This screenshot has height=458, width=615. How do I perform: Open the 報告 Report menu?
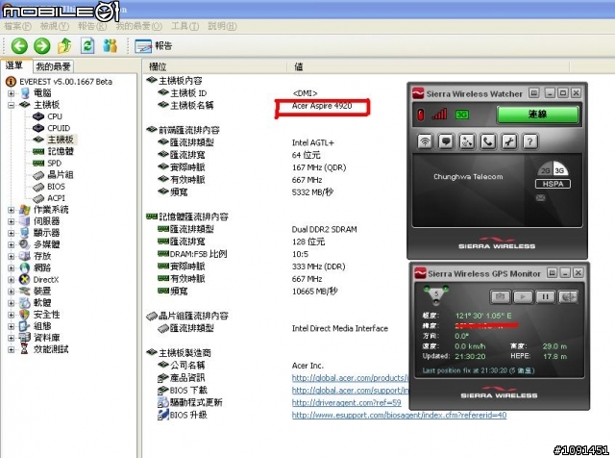92,26
